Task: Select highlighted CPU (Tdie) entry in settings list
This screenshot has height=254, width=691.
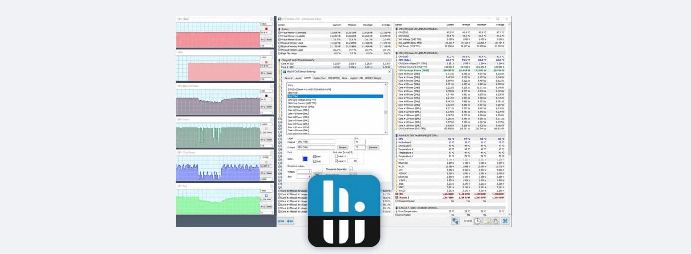Action: [x=336, y=96]
